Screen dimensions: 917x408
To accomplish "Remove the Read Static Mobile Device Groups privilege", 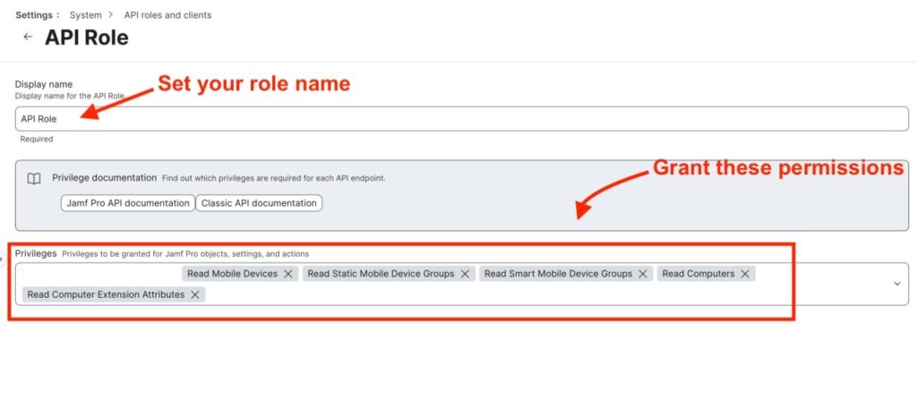I will pos(465,274).
